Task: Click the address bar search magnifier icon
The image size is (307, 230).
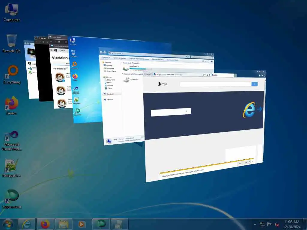Action: (x=204, y=75)
